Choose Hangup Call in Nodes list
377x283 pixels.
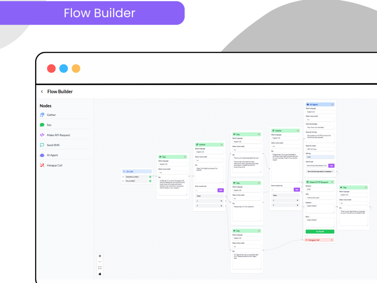pyautogui.click(x=64, y=165)
